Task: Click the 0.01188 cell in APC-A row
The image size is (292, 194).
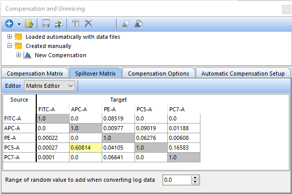Action: click(184, 128)
